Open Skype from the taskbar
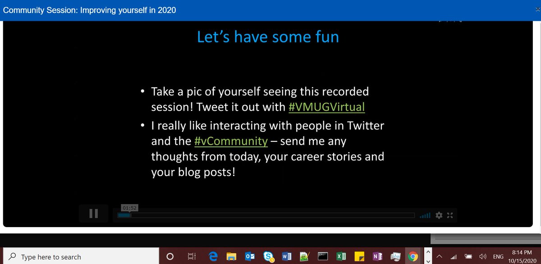This screenshot has width=541, height=264. (270, 257)
